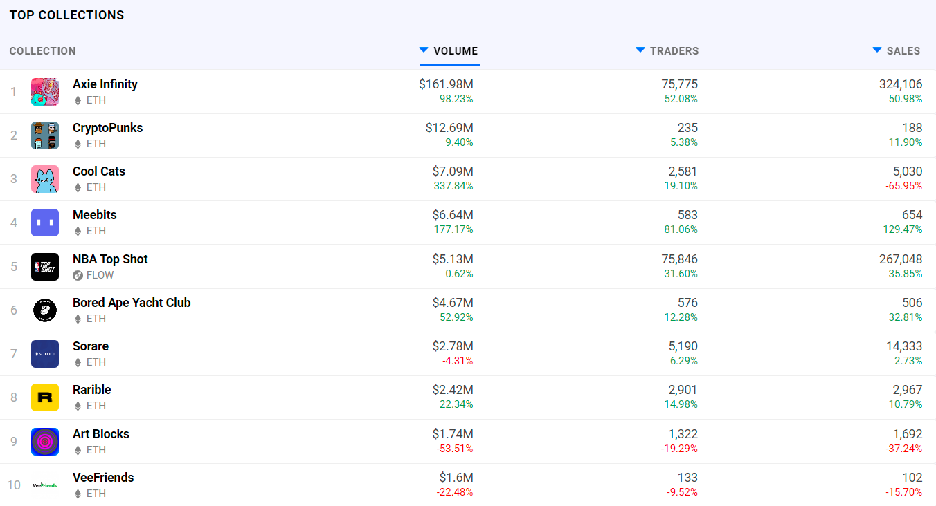Click Cool Cats sales change -65.95%
This screenshot has height=506, width=936.
coord(904,186)
